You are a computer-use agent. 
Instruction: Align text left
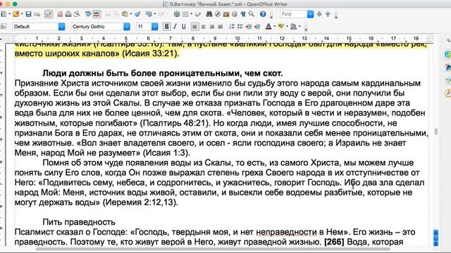[x=194, y=27]
